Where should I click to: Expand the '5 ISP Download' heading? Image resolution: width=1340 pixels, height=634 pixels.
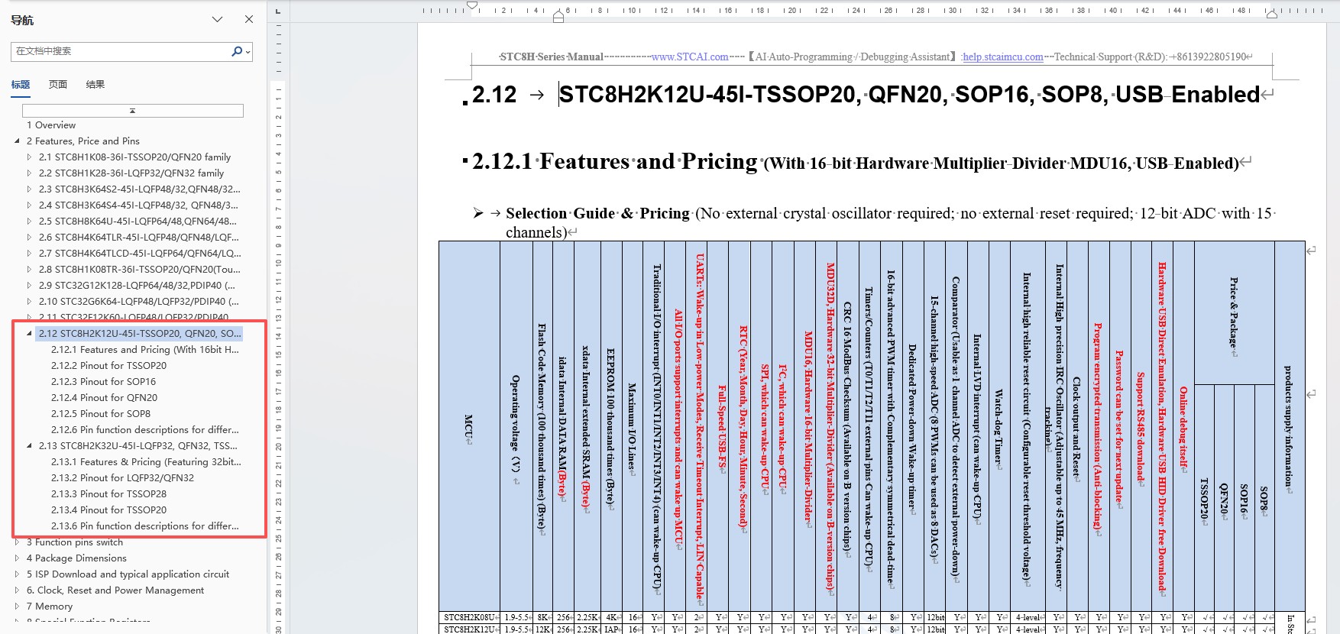pyautogui.click(x=17, y=574)
